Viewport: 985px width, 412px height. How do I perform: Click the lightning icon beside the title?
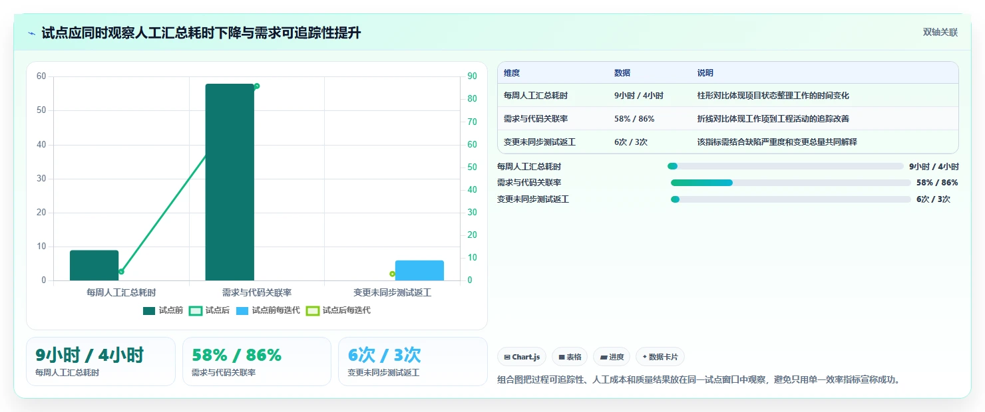(32, 33)
